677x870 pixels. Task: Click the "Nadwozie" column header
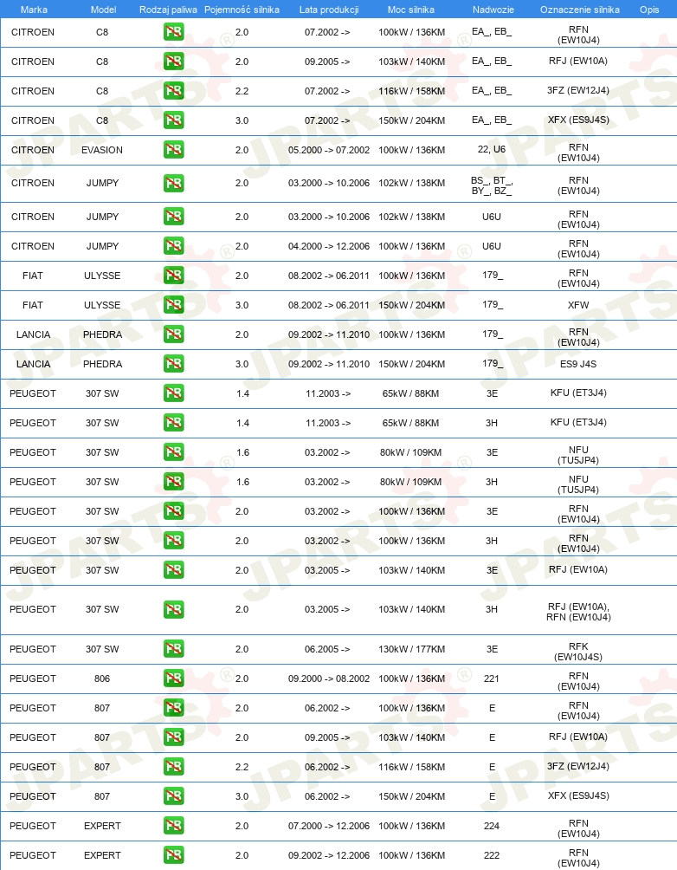[x=493, y=10]
